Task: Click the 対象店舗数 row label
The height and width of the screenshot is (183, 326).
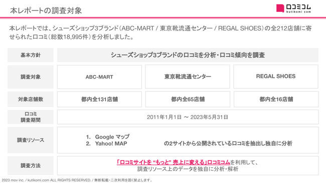Action: pyautogui.click(x=31, y=99)
